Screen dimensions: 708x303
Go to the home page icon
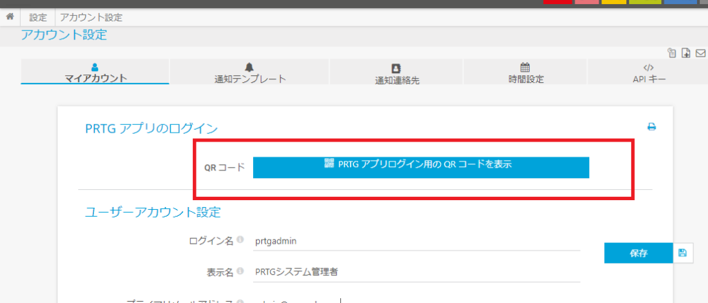pyautogui.click(x=10, y=17)
